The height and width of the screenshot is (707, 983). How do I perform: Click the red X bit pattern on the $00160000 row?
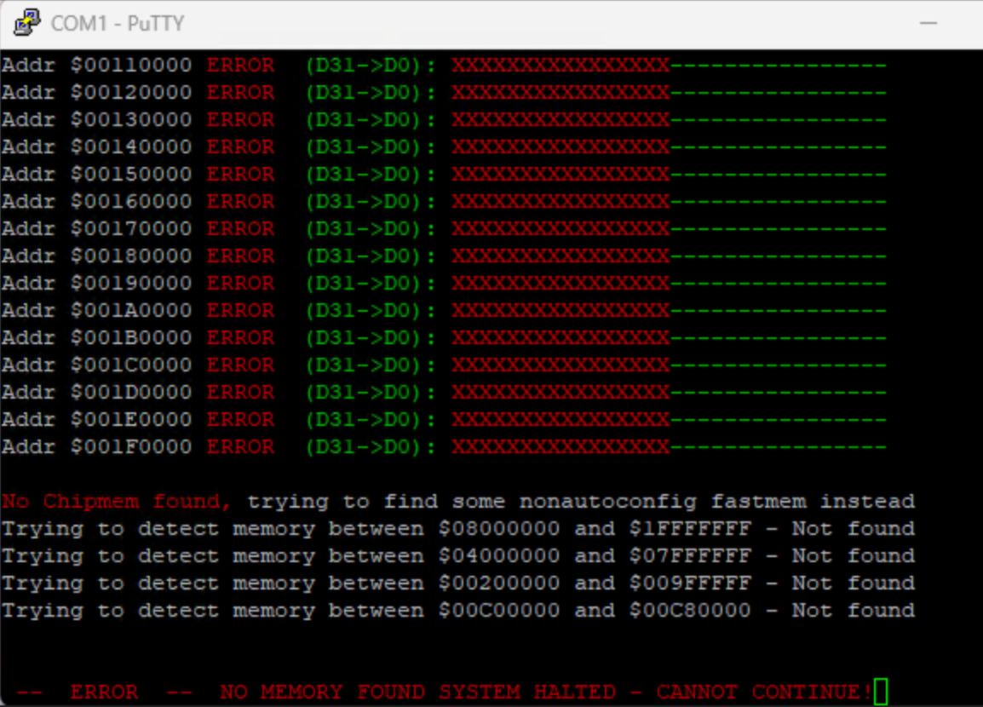[x=560, y=202]
